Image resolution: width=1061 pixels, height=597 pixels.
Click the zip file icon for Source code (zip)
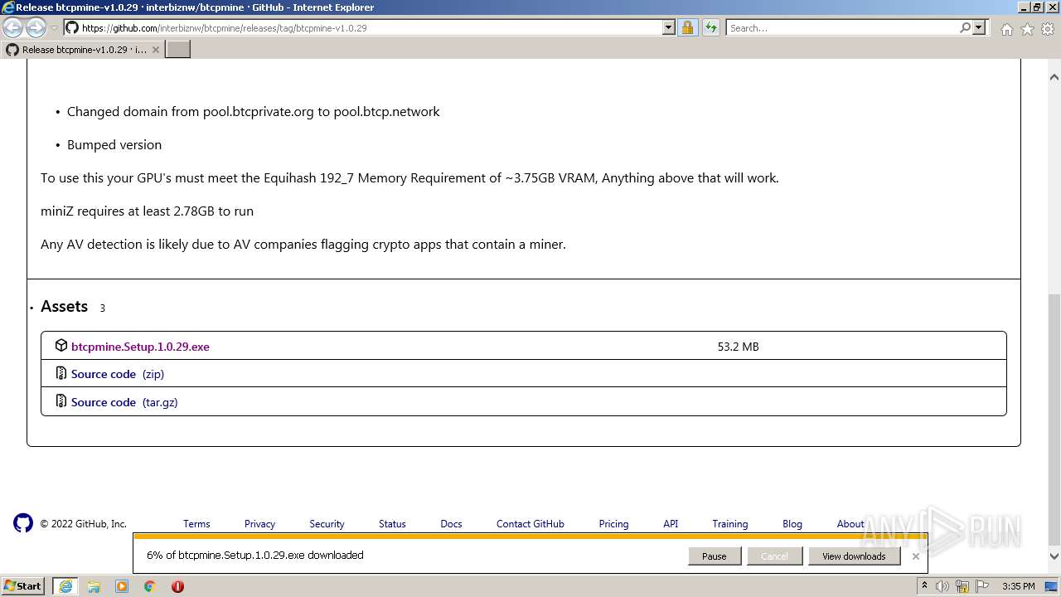click(61, 373)
